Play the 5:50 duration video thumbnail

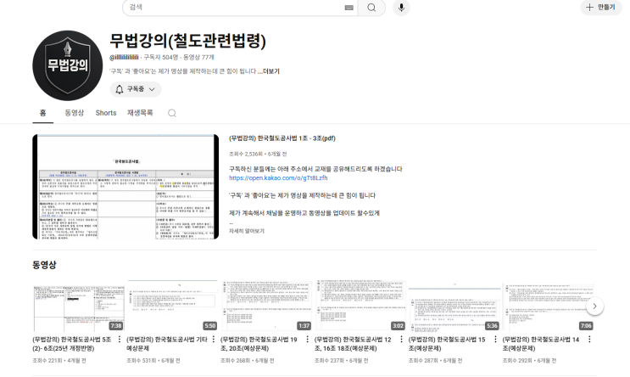[172, 306]
